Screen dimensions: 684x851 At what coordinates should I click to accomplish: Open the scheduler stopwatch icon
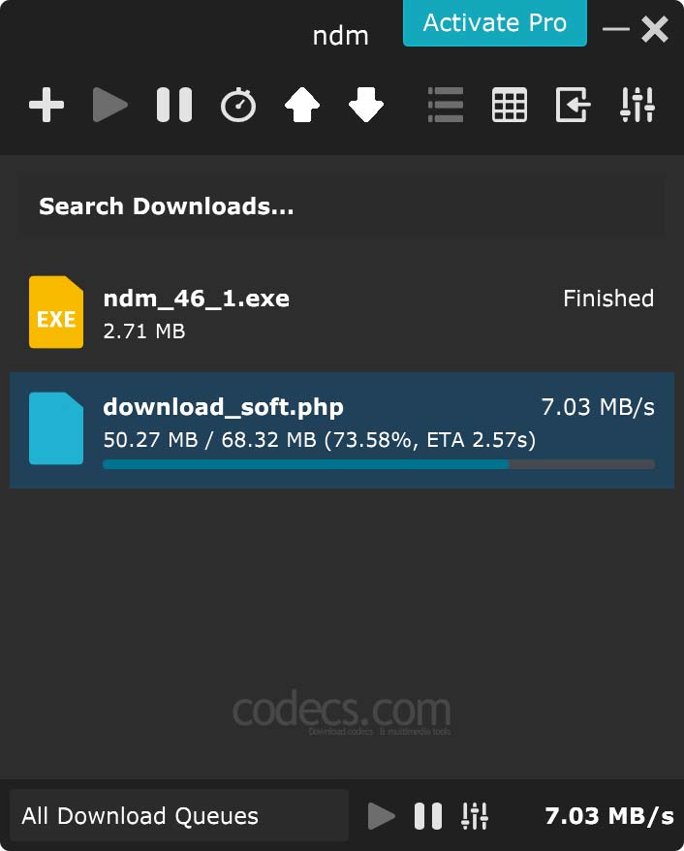click(x=238, y=105)
